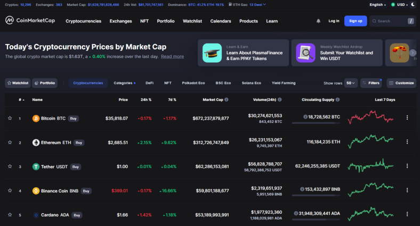Open Portfolio in top nav
The width and height of the screenshot is (420, 226).
pos(166,21)
